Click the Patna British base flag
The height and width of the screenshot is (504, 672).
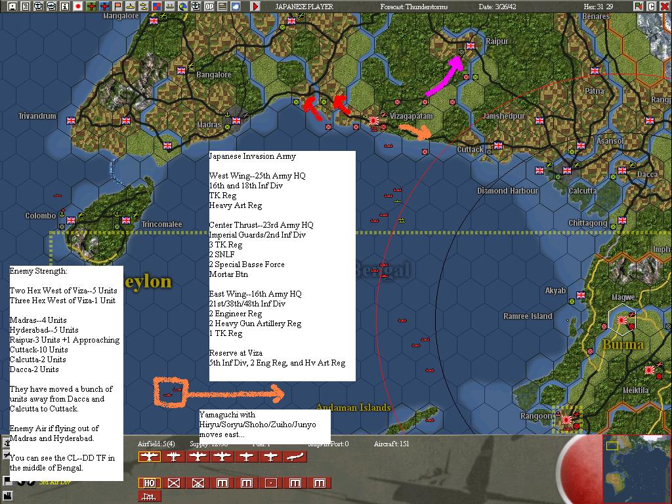595,71
